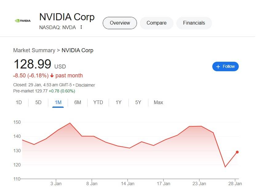Click the chart peak near 150
The image size is (256, 195).
pyautogui.click(x=70, y=123)
